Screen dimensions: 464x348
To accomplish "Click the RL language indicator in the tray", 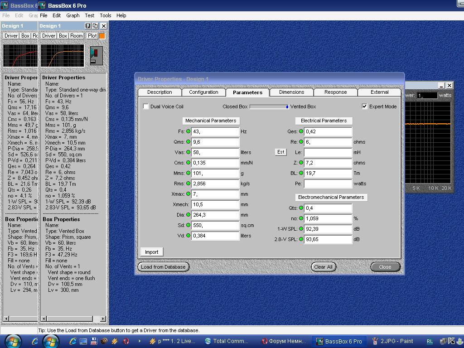I will pyautogui.click(x=430, y=341).
